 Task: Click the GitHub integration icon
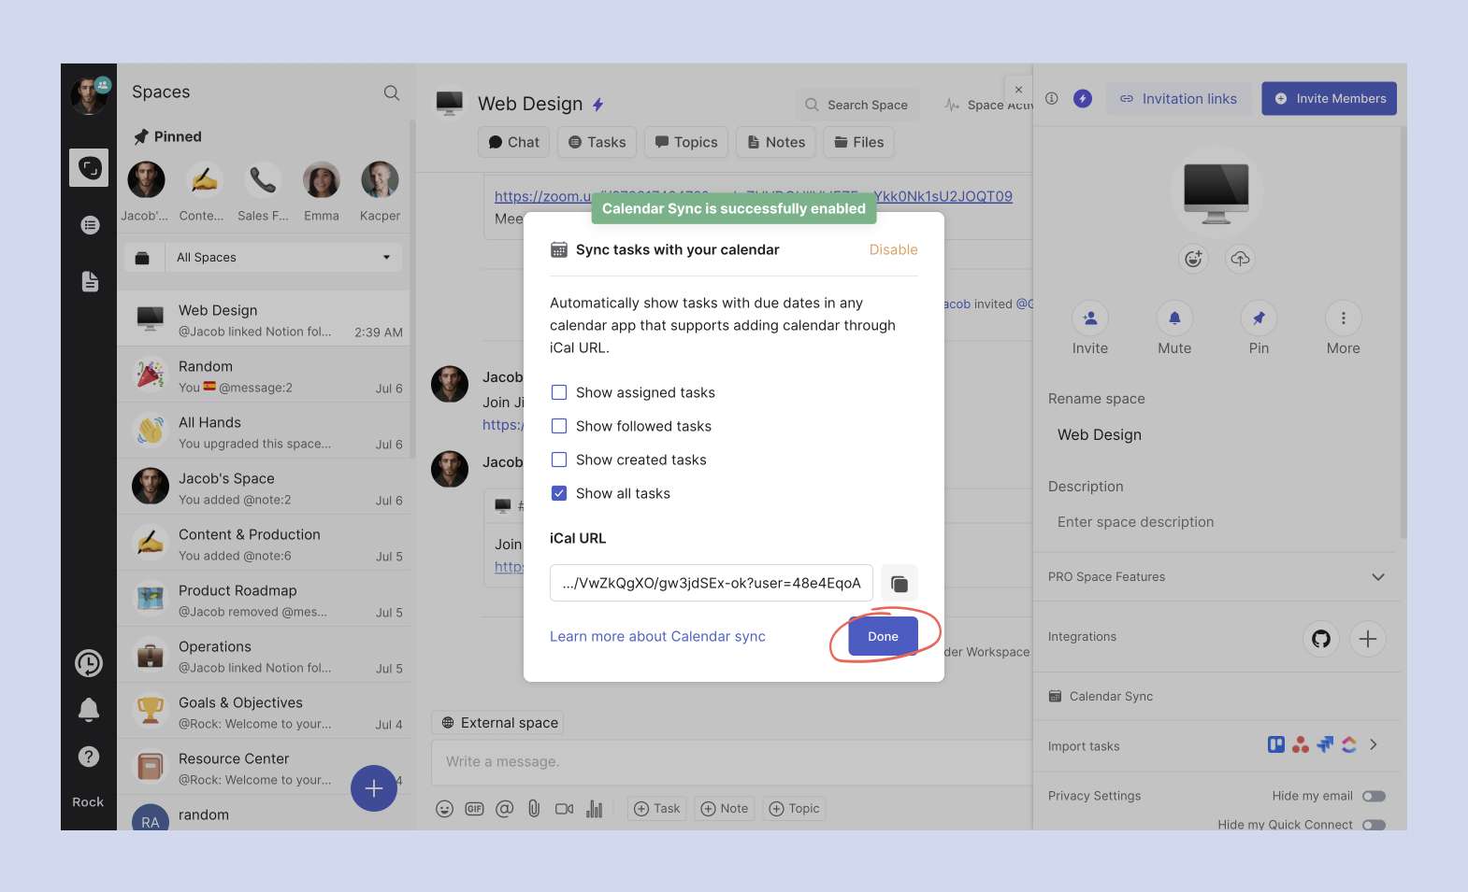1320,639
